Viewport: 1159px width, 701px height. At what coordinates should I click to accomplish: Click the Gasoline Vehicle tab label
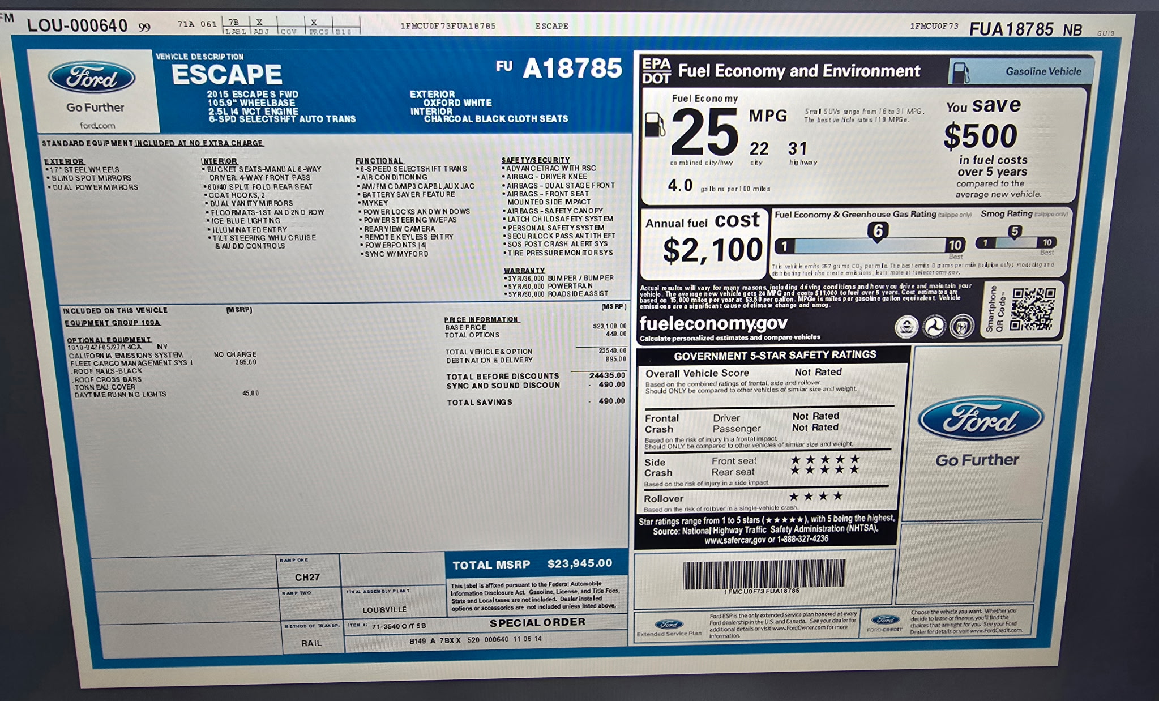[x=1043, y=71]
